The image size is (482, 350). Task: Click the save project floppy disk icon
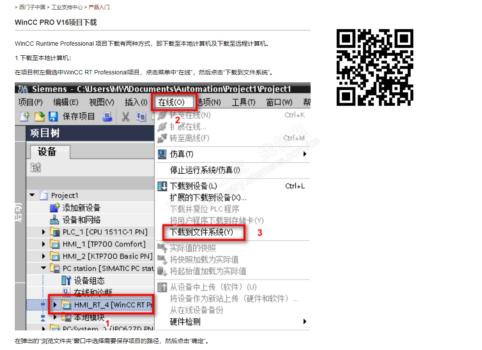[x=53, y=117]
